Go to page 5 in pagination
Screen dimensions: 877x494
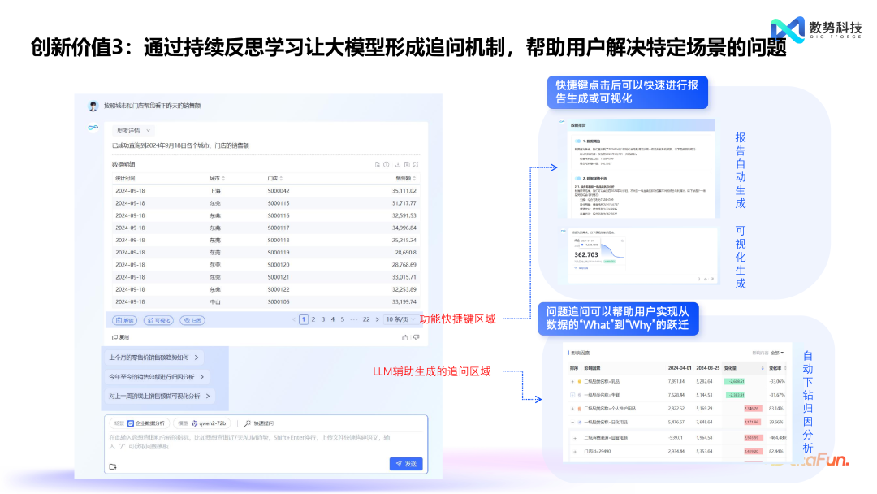tap(343, 319)
